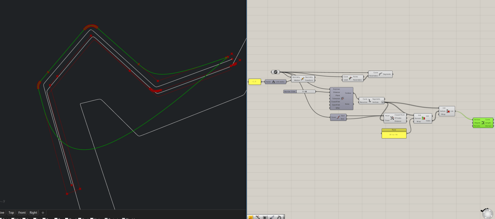Switch to the Front viewport tab
The image size is (495, 219).
coord(22,212)
